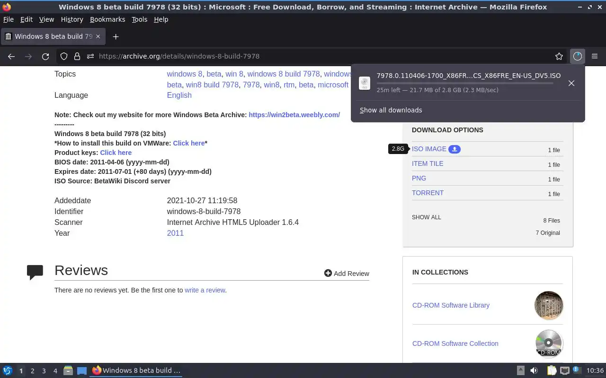Switch to workspace 4
Image resolution: width=606 pixels, height=378 pixels.
(55, 371)
